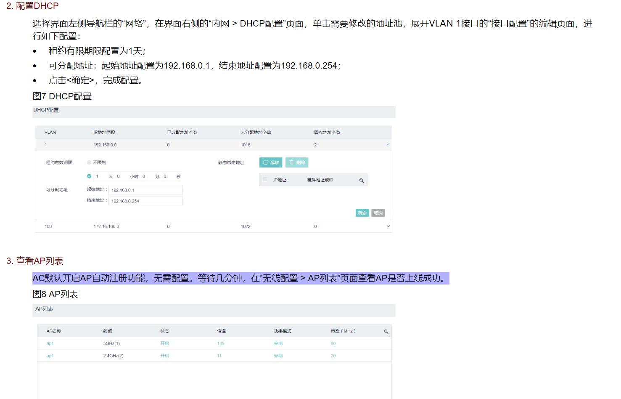The image size is (621, 399).
Task: Click the 已分配地址个数 column header
Action: [182, 133]
